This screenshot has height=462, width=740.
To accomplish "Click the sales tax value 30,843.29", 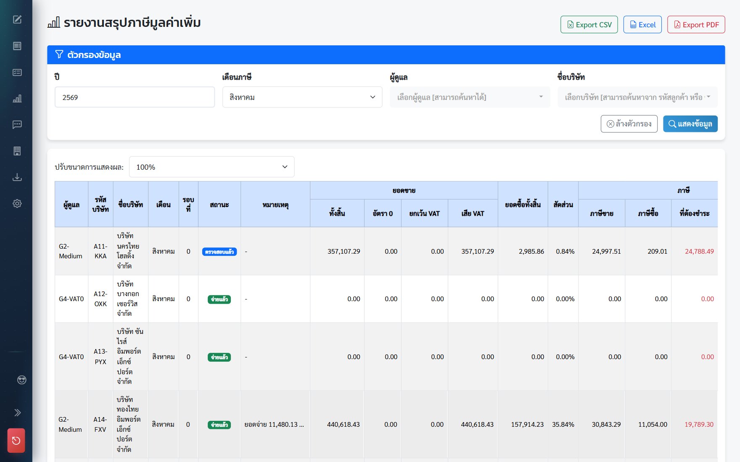I will pyautogui.click(x=606, y=424).
